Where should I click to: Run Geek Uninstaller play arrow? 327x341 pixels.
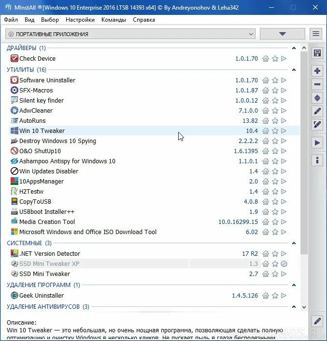click(284, 295)
